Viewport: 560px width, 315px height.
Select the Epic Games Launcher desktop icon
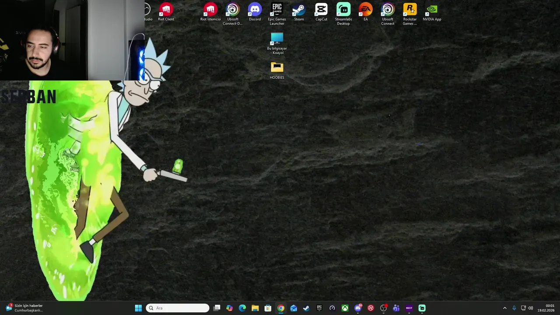click(x=277, y=14)
